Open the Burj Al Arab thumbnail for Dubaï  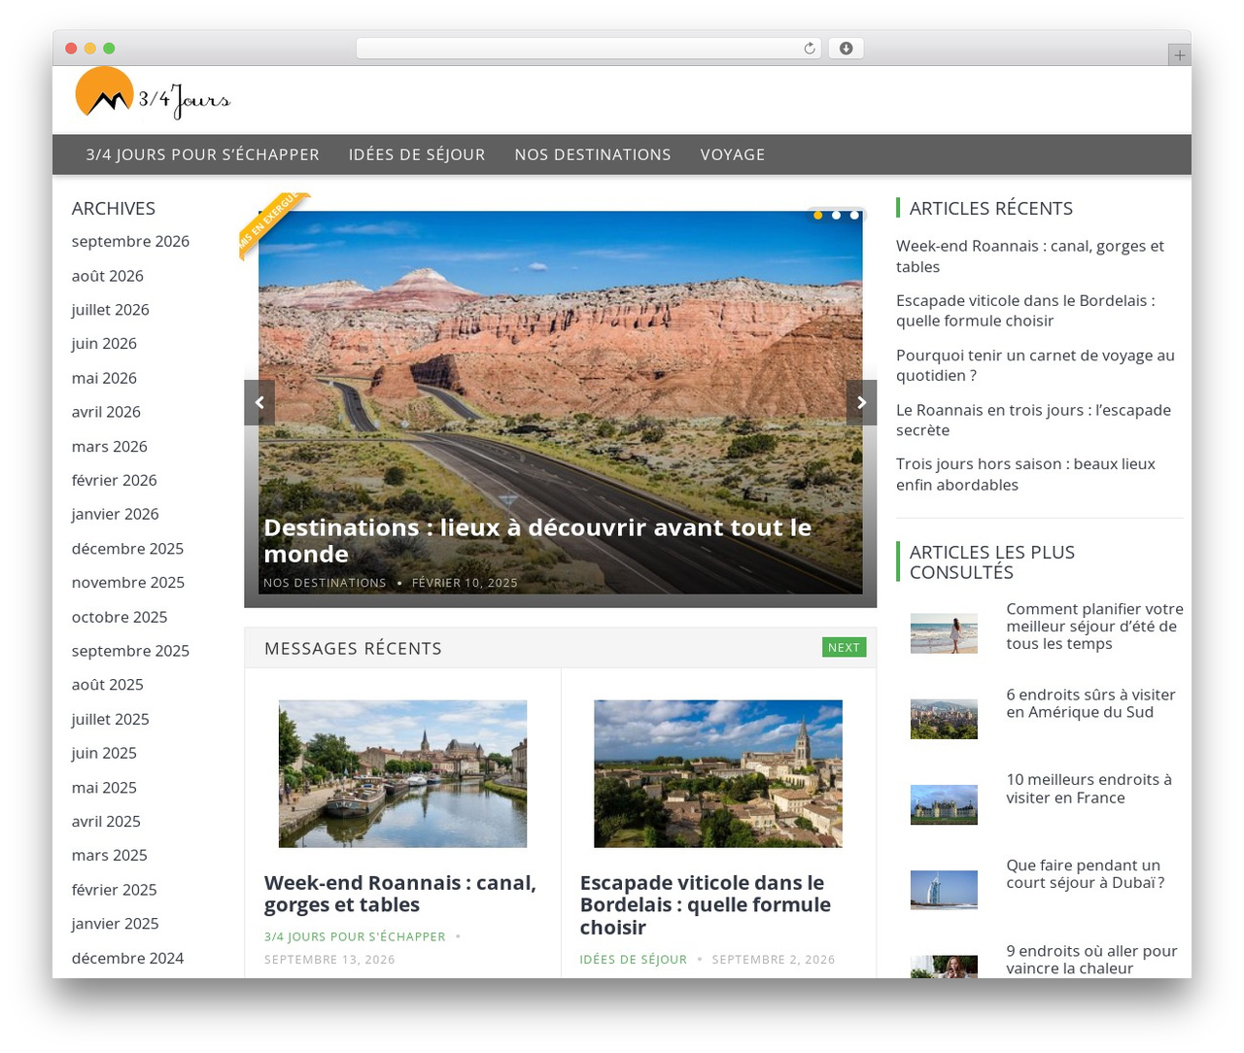[944, 890]
